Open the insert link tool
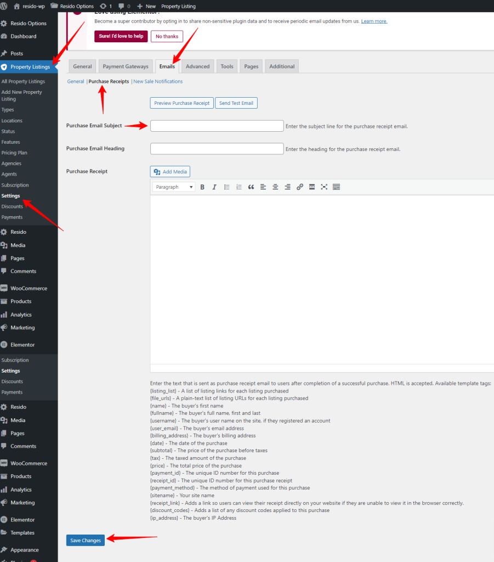 [299, 187]
